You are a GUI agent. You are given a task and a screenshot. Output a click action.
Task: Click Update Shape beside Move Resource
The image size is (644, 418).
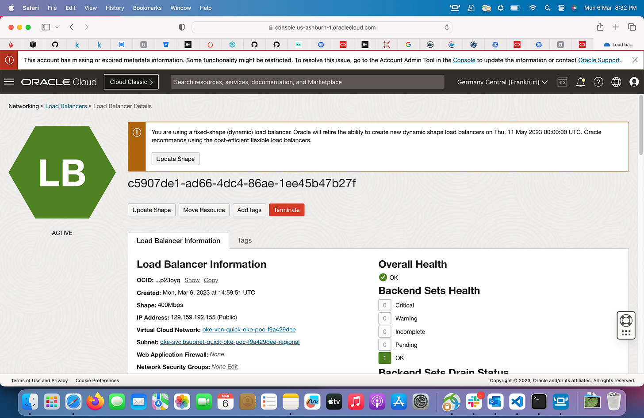tap(152, 210)
